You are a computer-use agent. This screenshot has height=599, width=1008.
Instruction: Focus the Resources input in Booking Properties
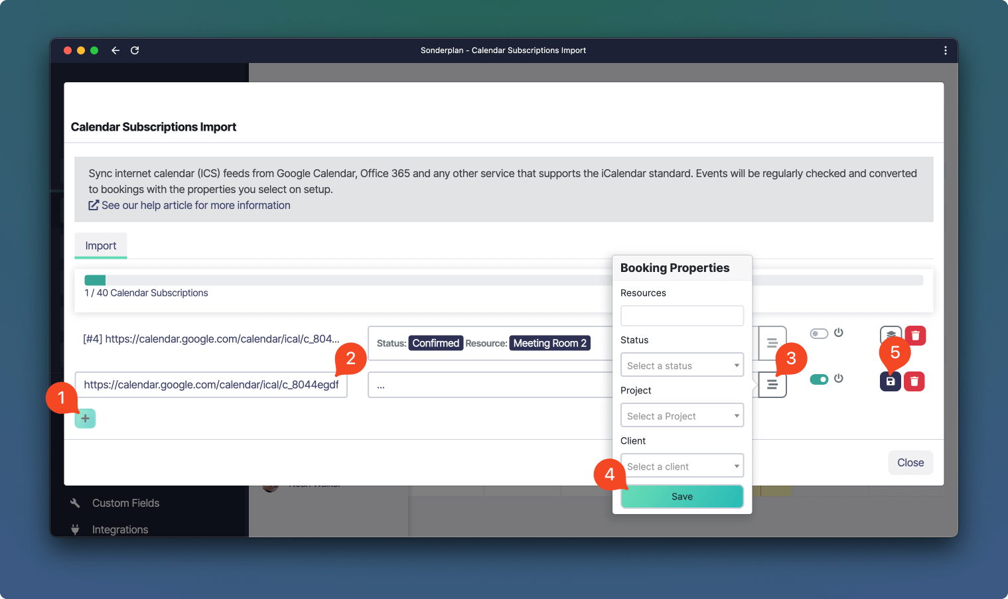tap(682, 316)
